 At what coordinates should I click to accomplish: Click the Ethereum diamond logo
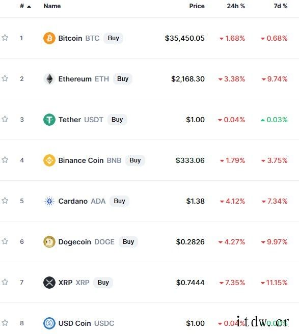(x=49, y=79)
